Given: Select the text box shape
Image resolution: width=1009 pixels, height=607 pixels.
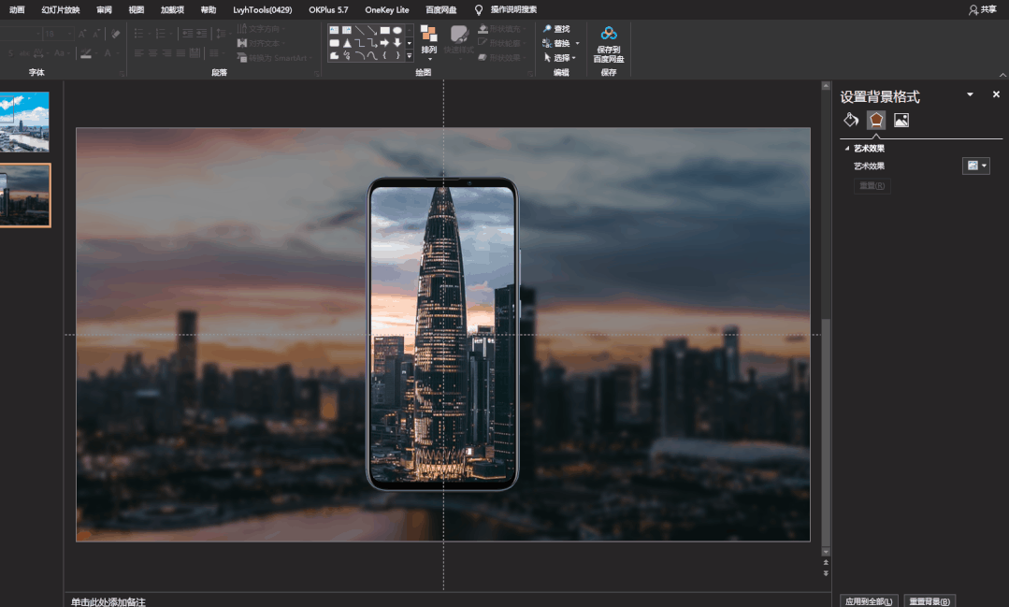Looking at the screenshot, I should (334, 30).
